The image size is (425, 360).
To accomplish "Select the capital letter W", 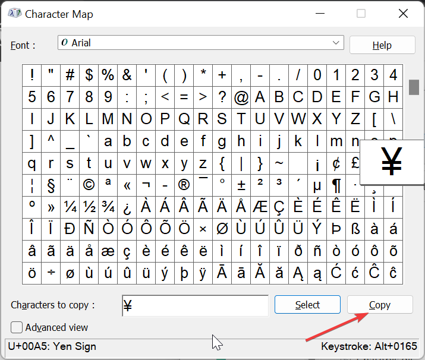I will click(298, 119).
